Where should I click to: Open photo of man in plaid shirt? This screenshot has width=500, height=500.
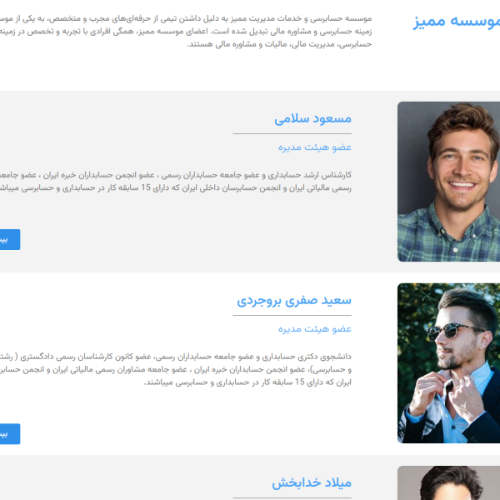tap(448, 182)
